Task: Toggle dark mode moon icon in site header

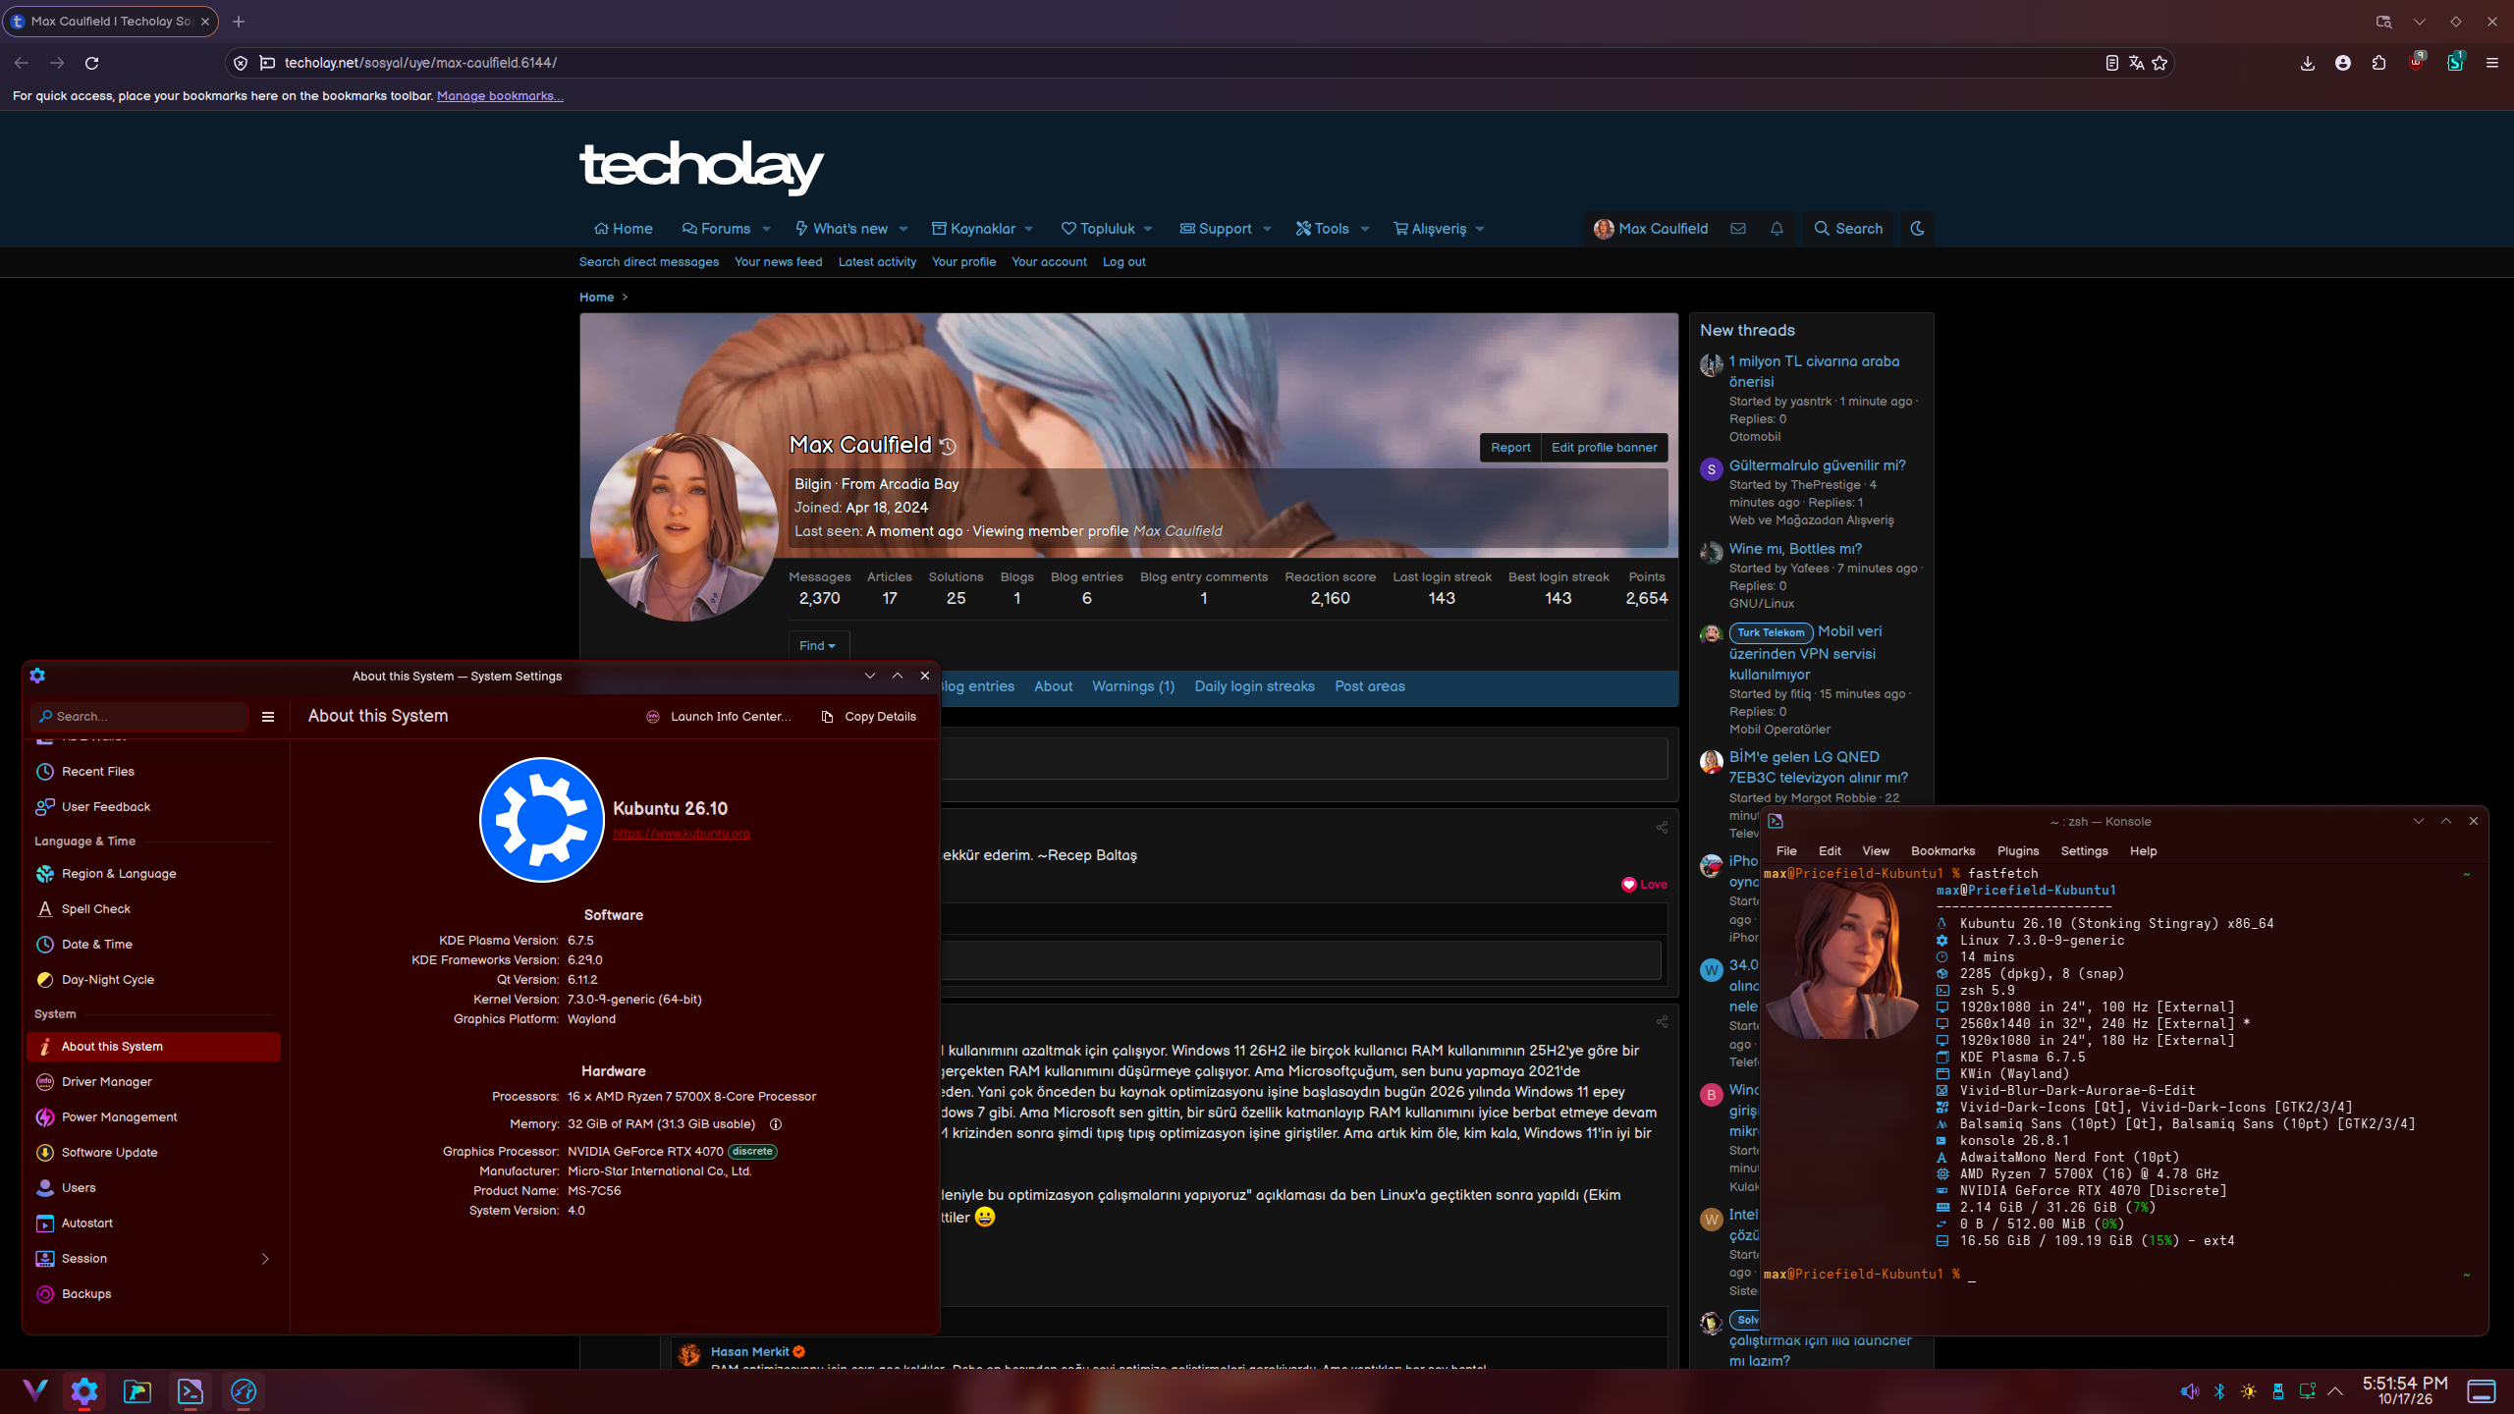Action: (x=1917, y=229)
